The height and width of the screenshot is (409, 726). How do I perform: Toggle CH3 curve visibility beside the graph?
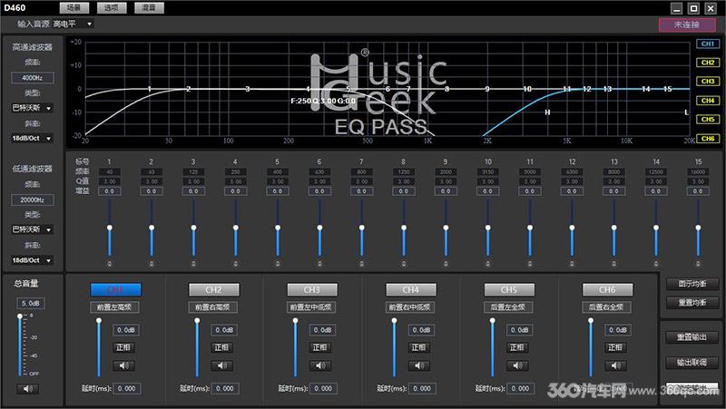[x=708, y=82]
